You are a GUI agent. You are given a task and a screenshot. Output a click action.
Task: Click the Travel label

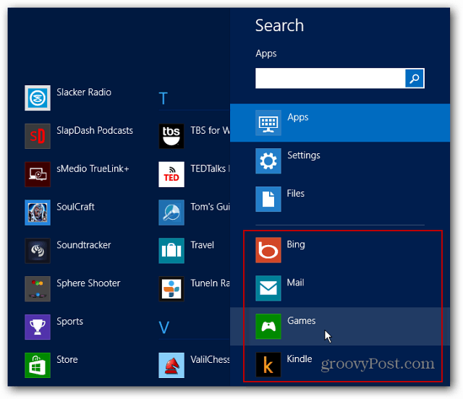203,245
